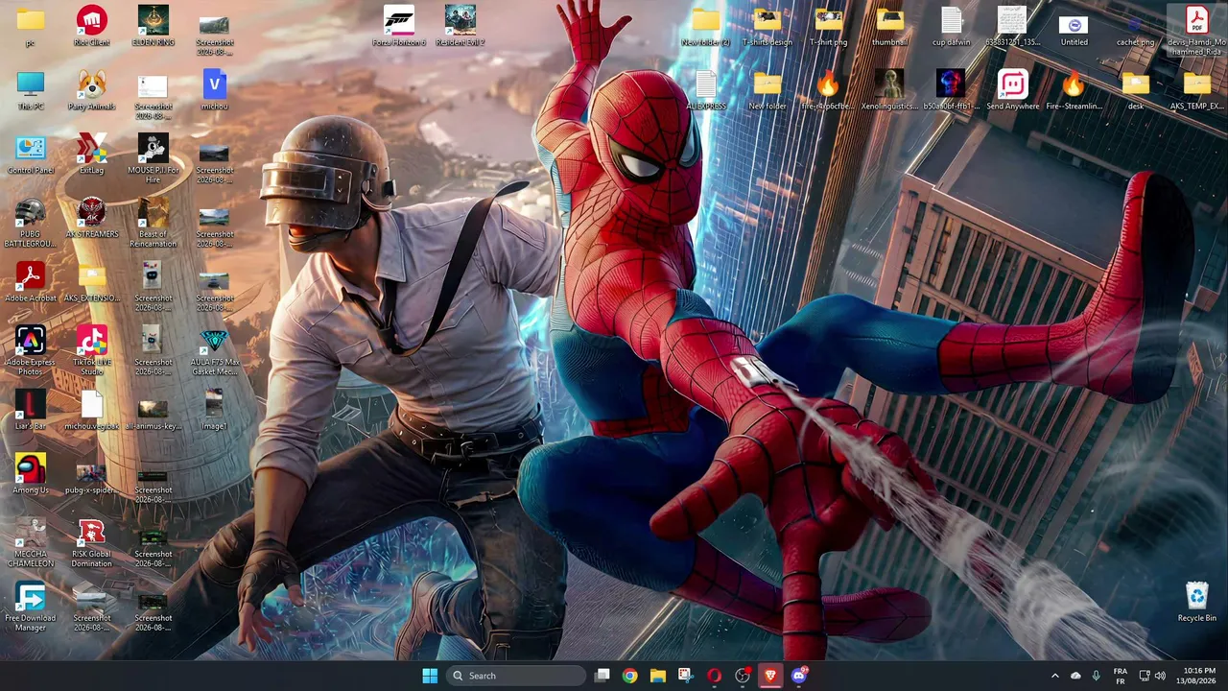Select the thumbnail folder

(889, 26)
